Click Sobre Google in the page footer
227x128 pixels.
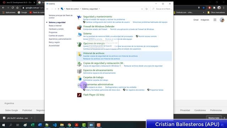11,110
